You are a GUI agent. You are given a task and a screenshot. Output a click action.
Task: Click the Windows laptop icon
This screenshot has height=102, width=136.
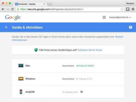[21, 79]
